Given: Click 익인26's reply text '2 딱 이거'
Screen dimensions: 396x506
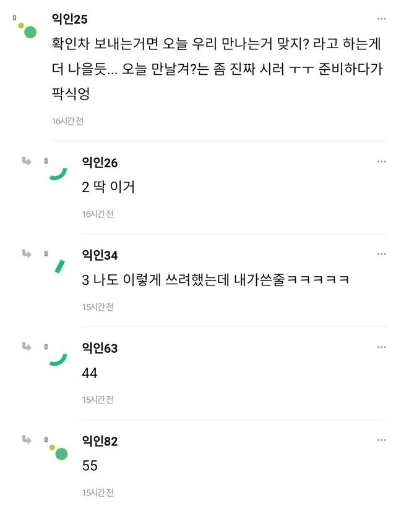Looking at the screenshot, I should click(108, 187).
